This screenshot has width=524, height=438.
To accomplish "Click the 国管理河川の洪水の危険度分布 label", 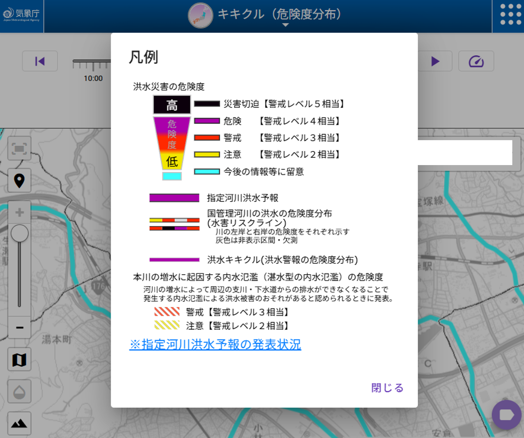I will [x=269, y=213].
